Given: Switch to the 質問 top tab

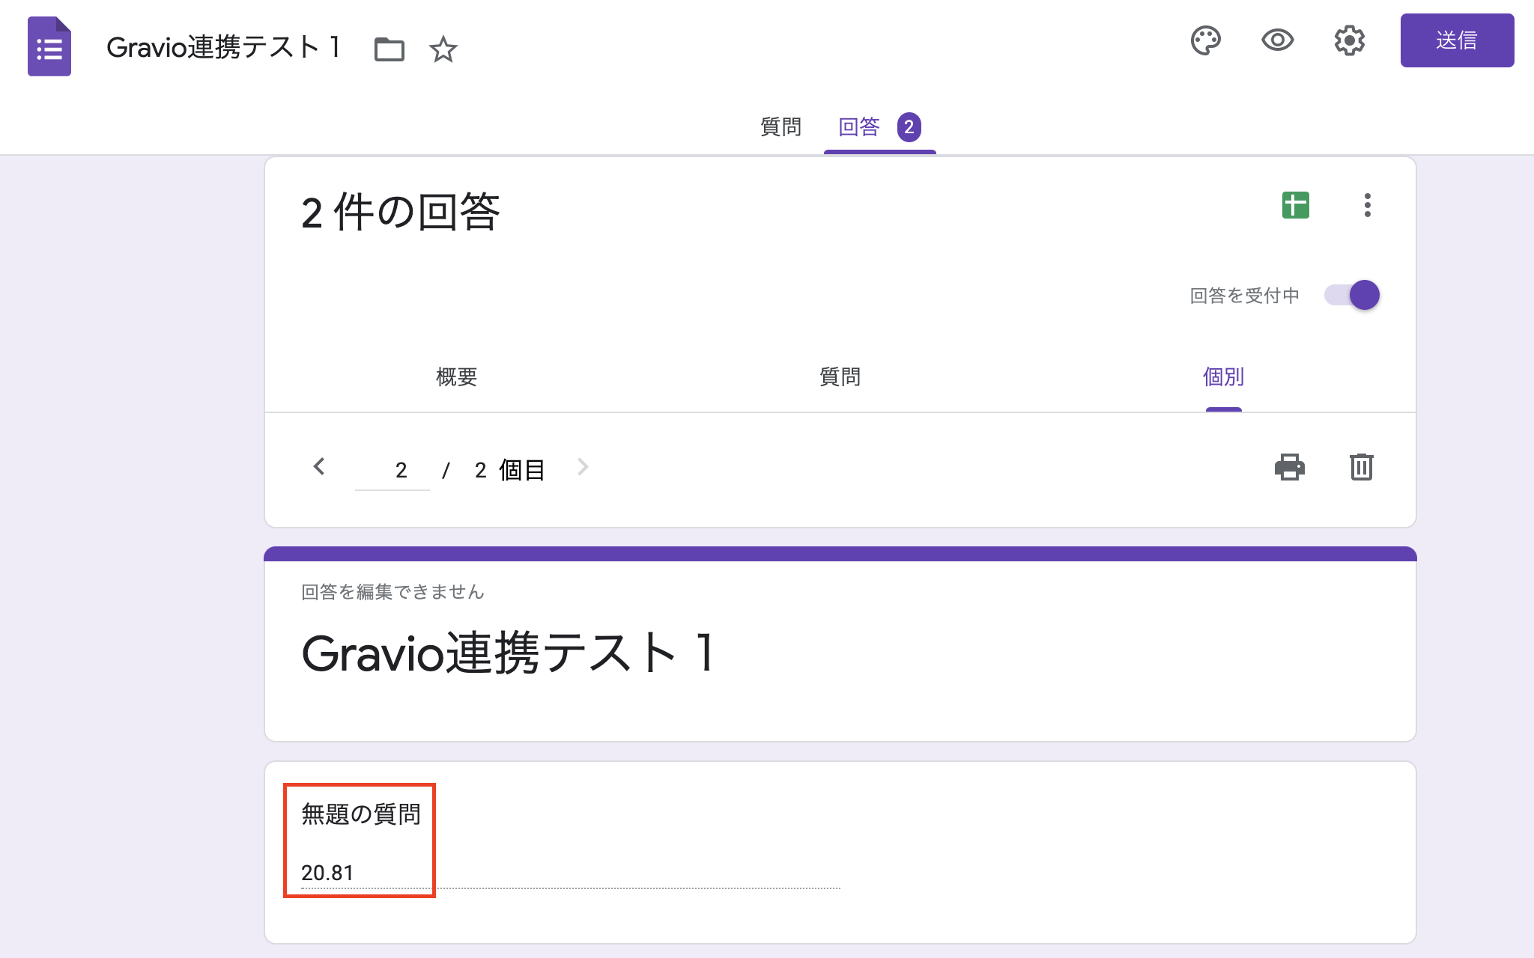Looking at the screenshot, I should click(780, 127).
